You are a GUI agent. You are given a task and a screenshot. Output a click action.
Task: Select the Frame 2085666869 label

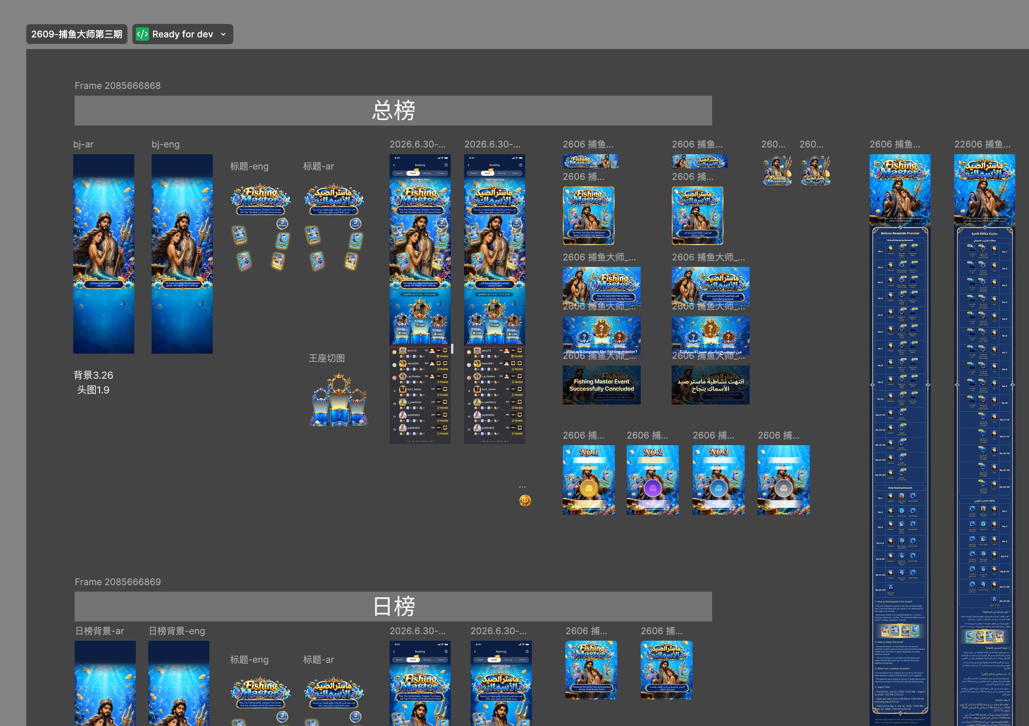[117, 582]
